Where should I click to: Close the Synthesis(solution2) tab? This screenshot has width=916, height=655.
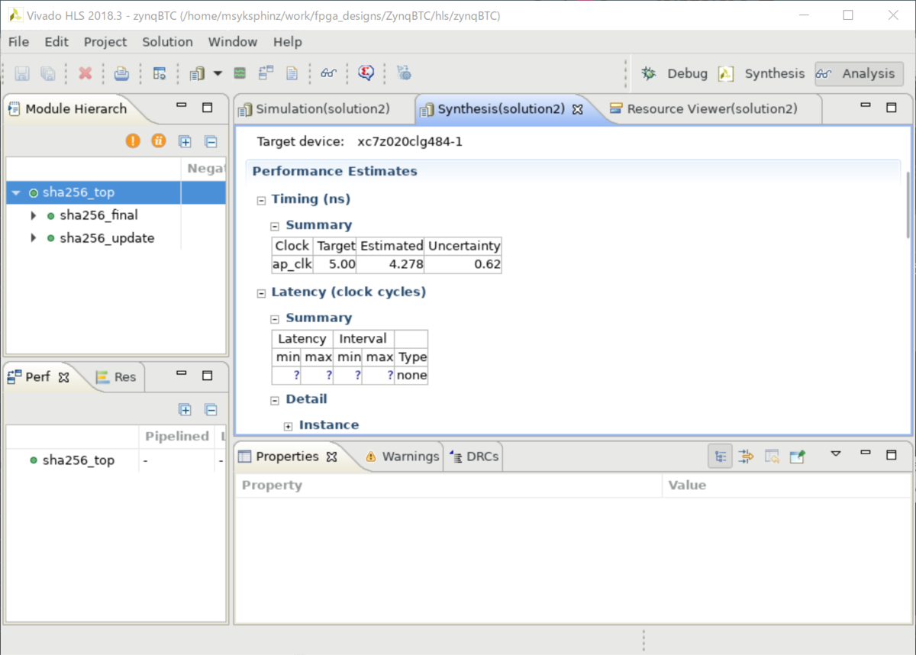pos(578,109)
